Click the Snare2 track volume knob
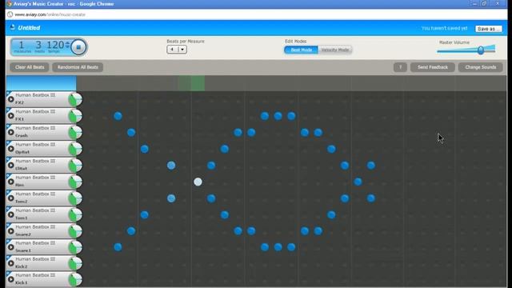 point(75,231)
